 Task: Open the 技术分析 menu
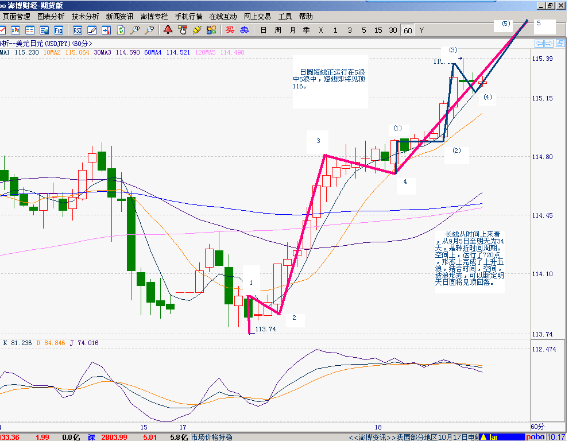coord(85,17)
